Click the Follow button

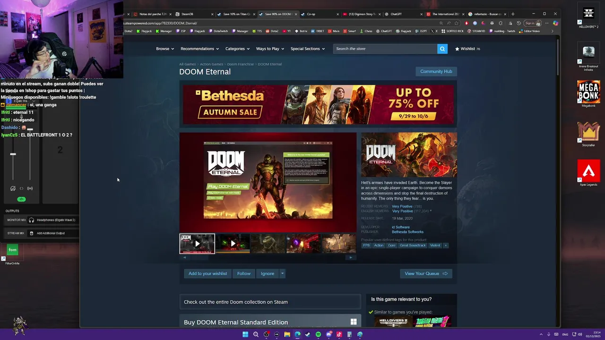(244, 273)
